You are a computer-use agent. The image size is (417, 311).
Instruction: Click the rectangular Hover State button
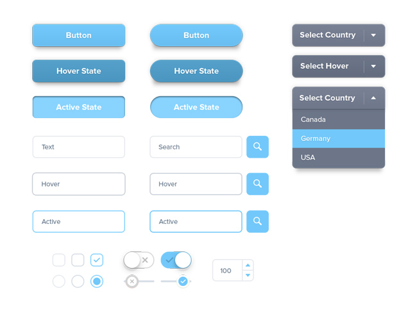click(79, 71)
